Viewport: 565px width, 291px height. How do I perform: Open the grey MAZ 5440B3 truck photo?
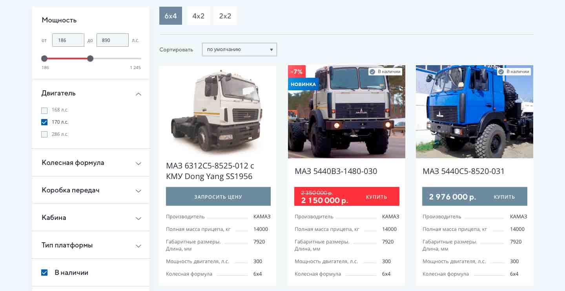(346, 112)
